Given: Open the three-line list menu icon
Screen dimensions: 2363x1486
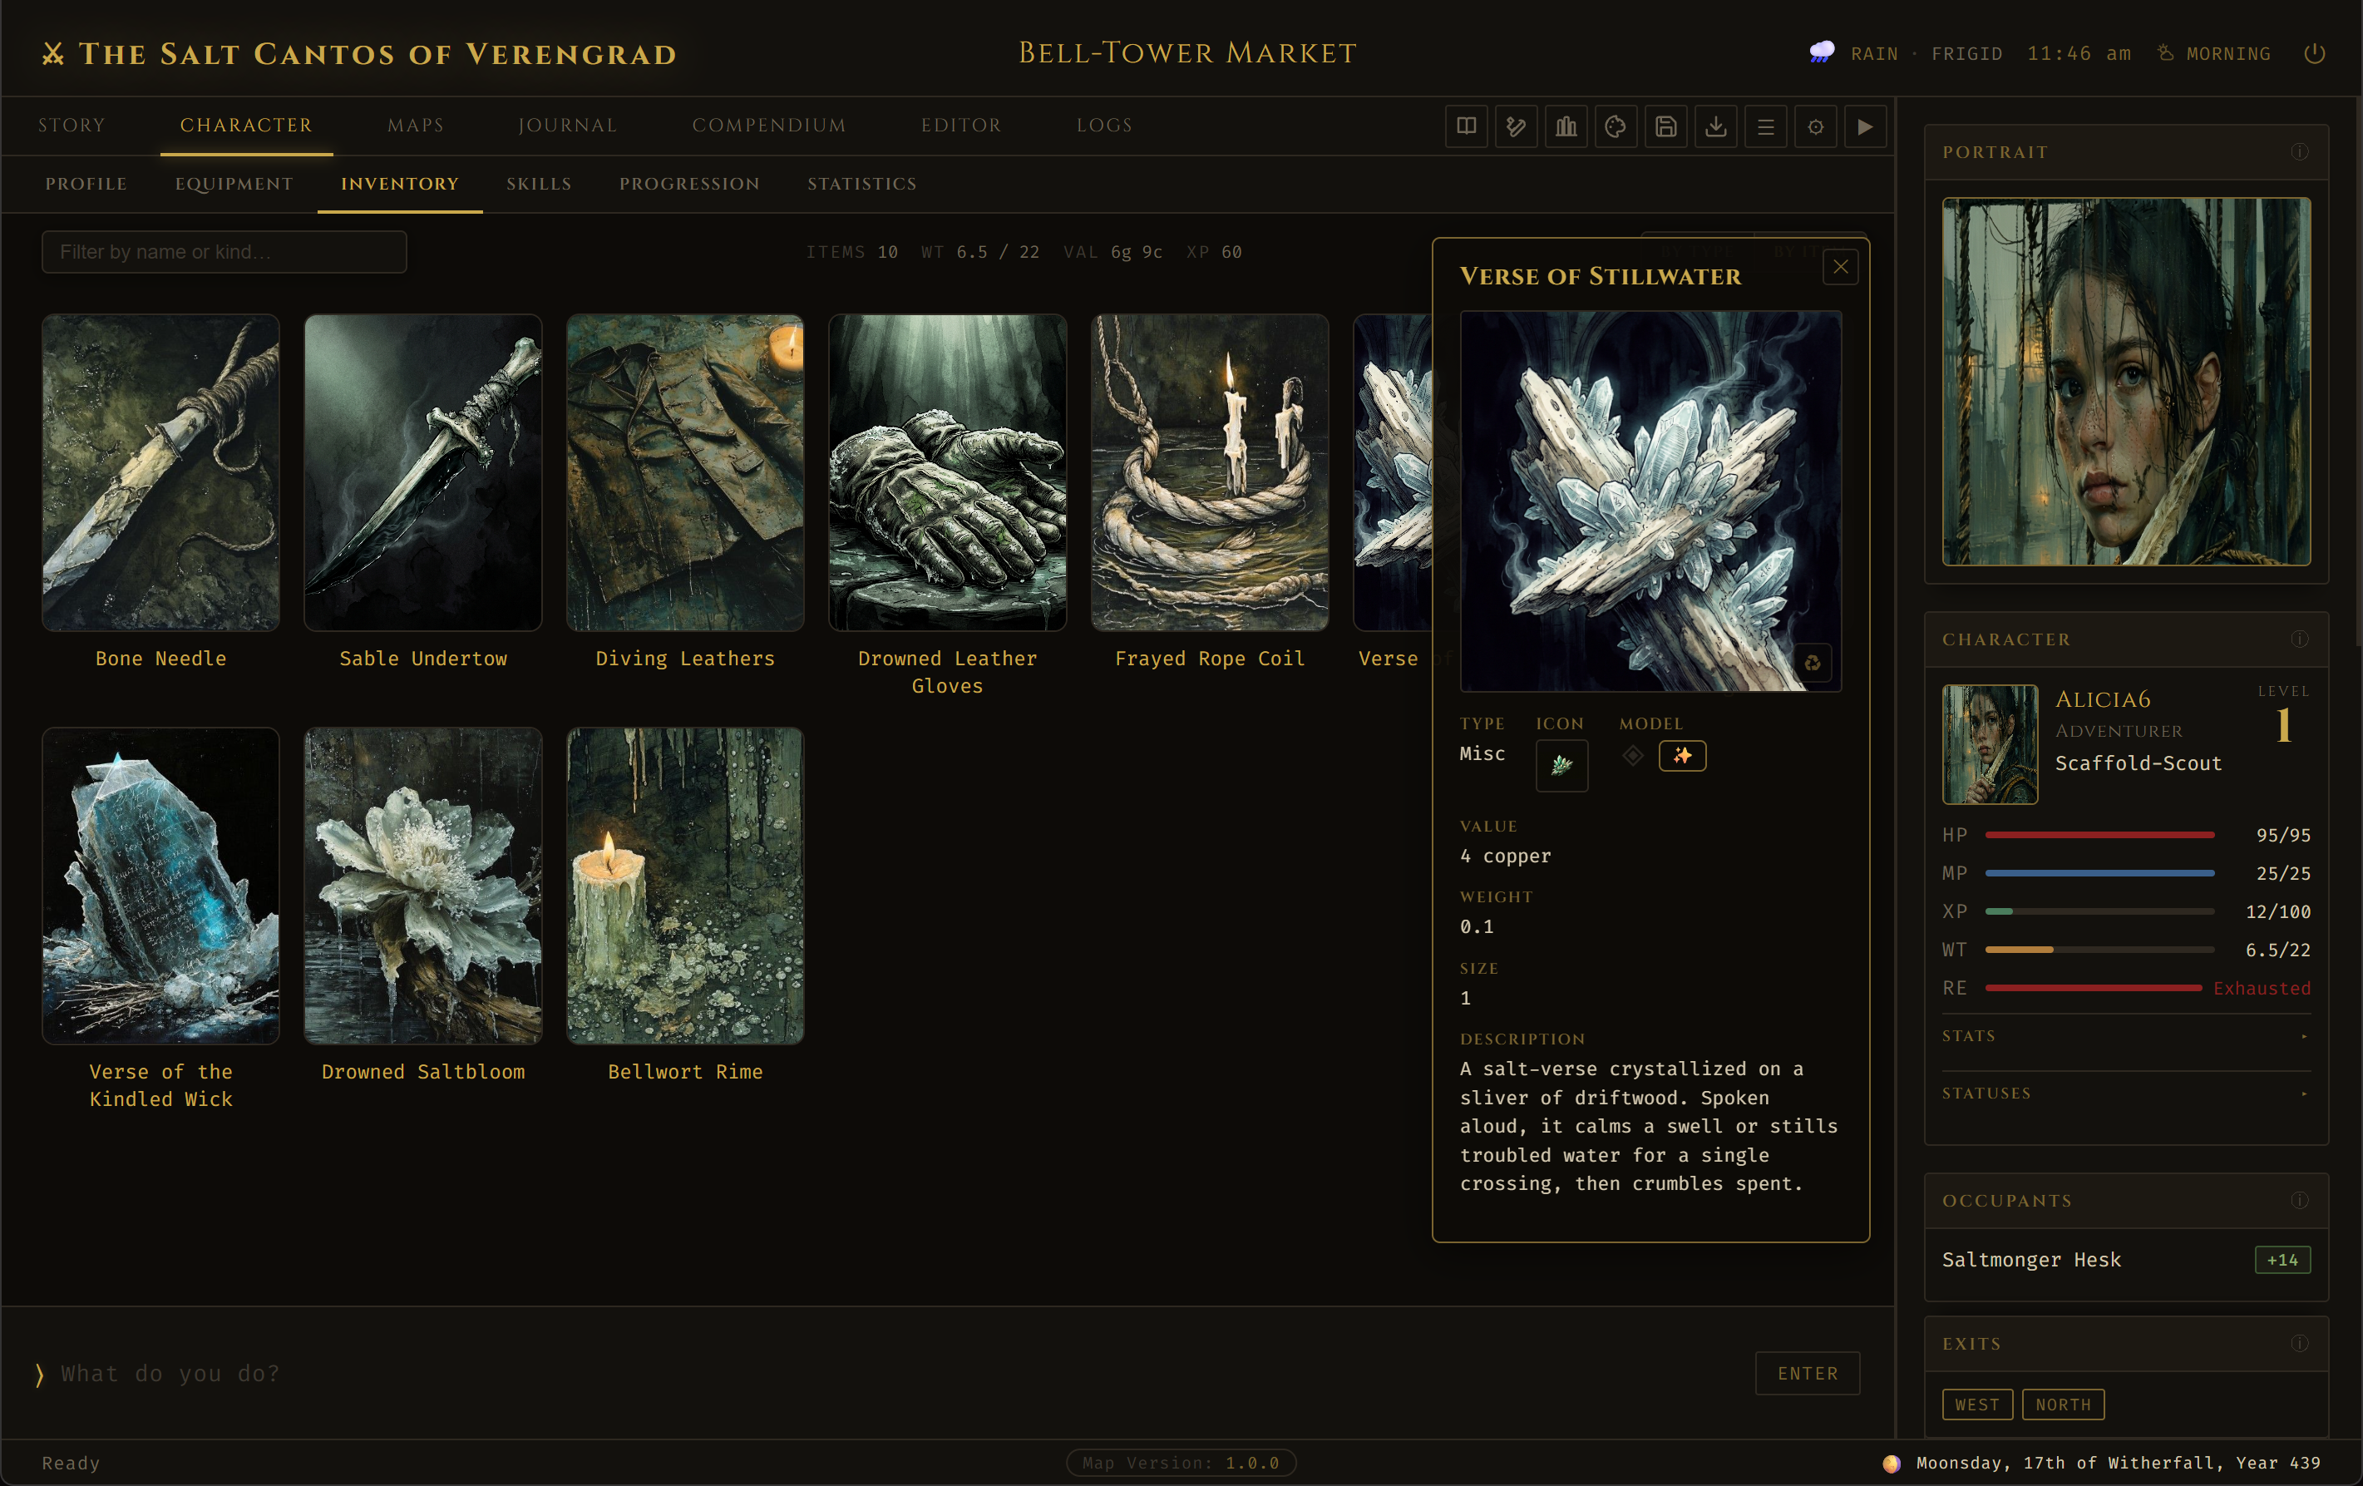Looking at the screenshot, I should (x=1766, y=126).
